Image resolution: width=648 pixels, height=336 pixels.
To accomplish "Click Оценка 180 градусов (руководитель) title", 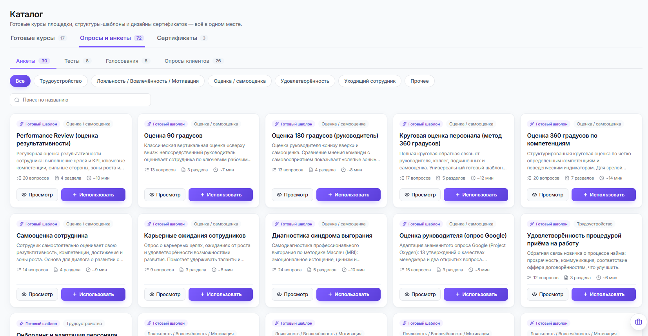I will coord(325,136).
